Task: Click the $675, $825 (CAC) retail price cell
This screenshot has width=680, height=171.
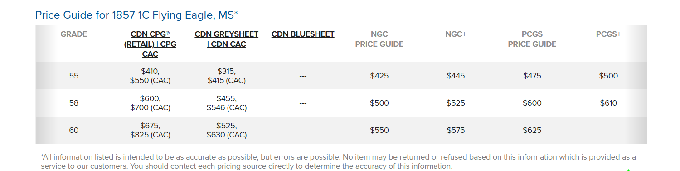Action: click(150, 130)
